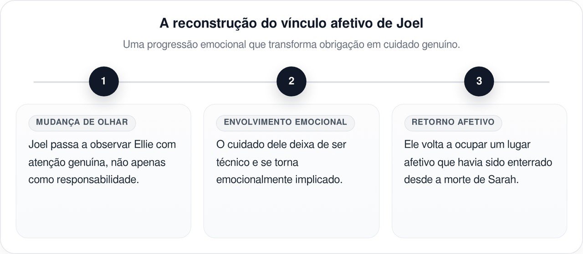Click the timeline's right end after step 3
Viewport: 583px width, 254px height.
524,82
